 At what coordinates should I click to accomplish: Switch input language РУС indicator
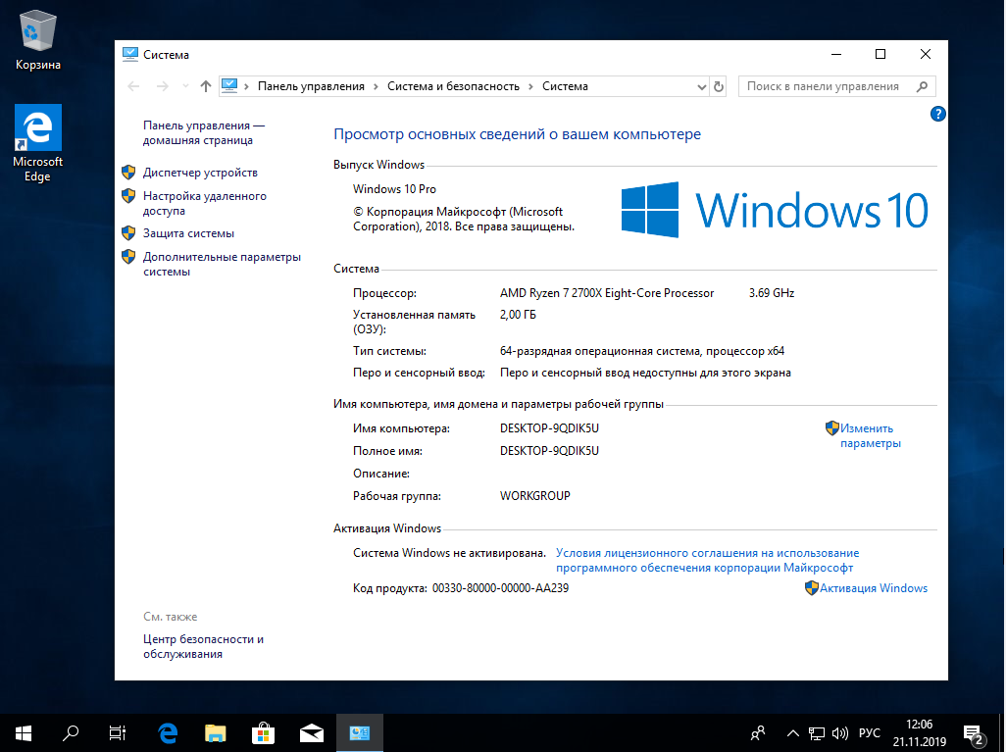(x=870, y=732)
